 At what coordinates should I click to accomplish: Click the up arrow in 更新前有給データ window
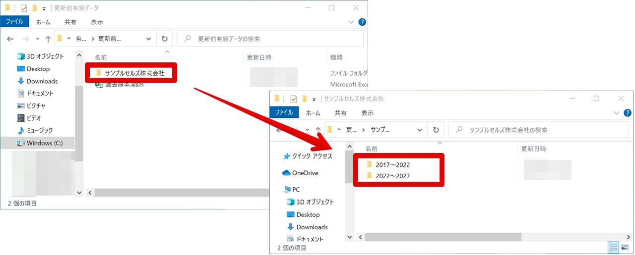[x=48, y=39]
